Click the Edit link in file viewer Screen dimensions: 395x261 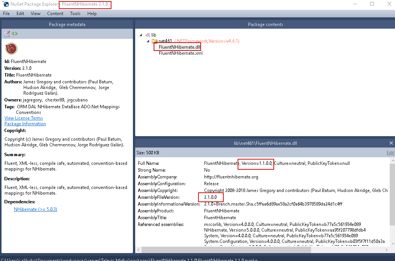click(390, 153)
